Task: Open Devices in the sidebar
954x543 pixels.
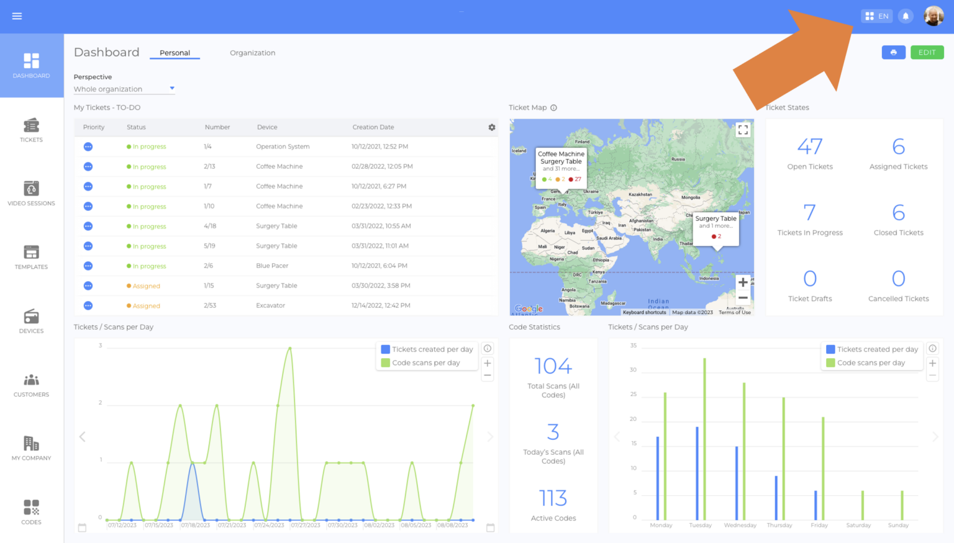Action: click(x=31, y=321)
